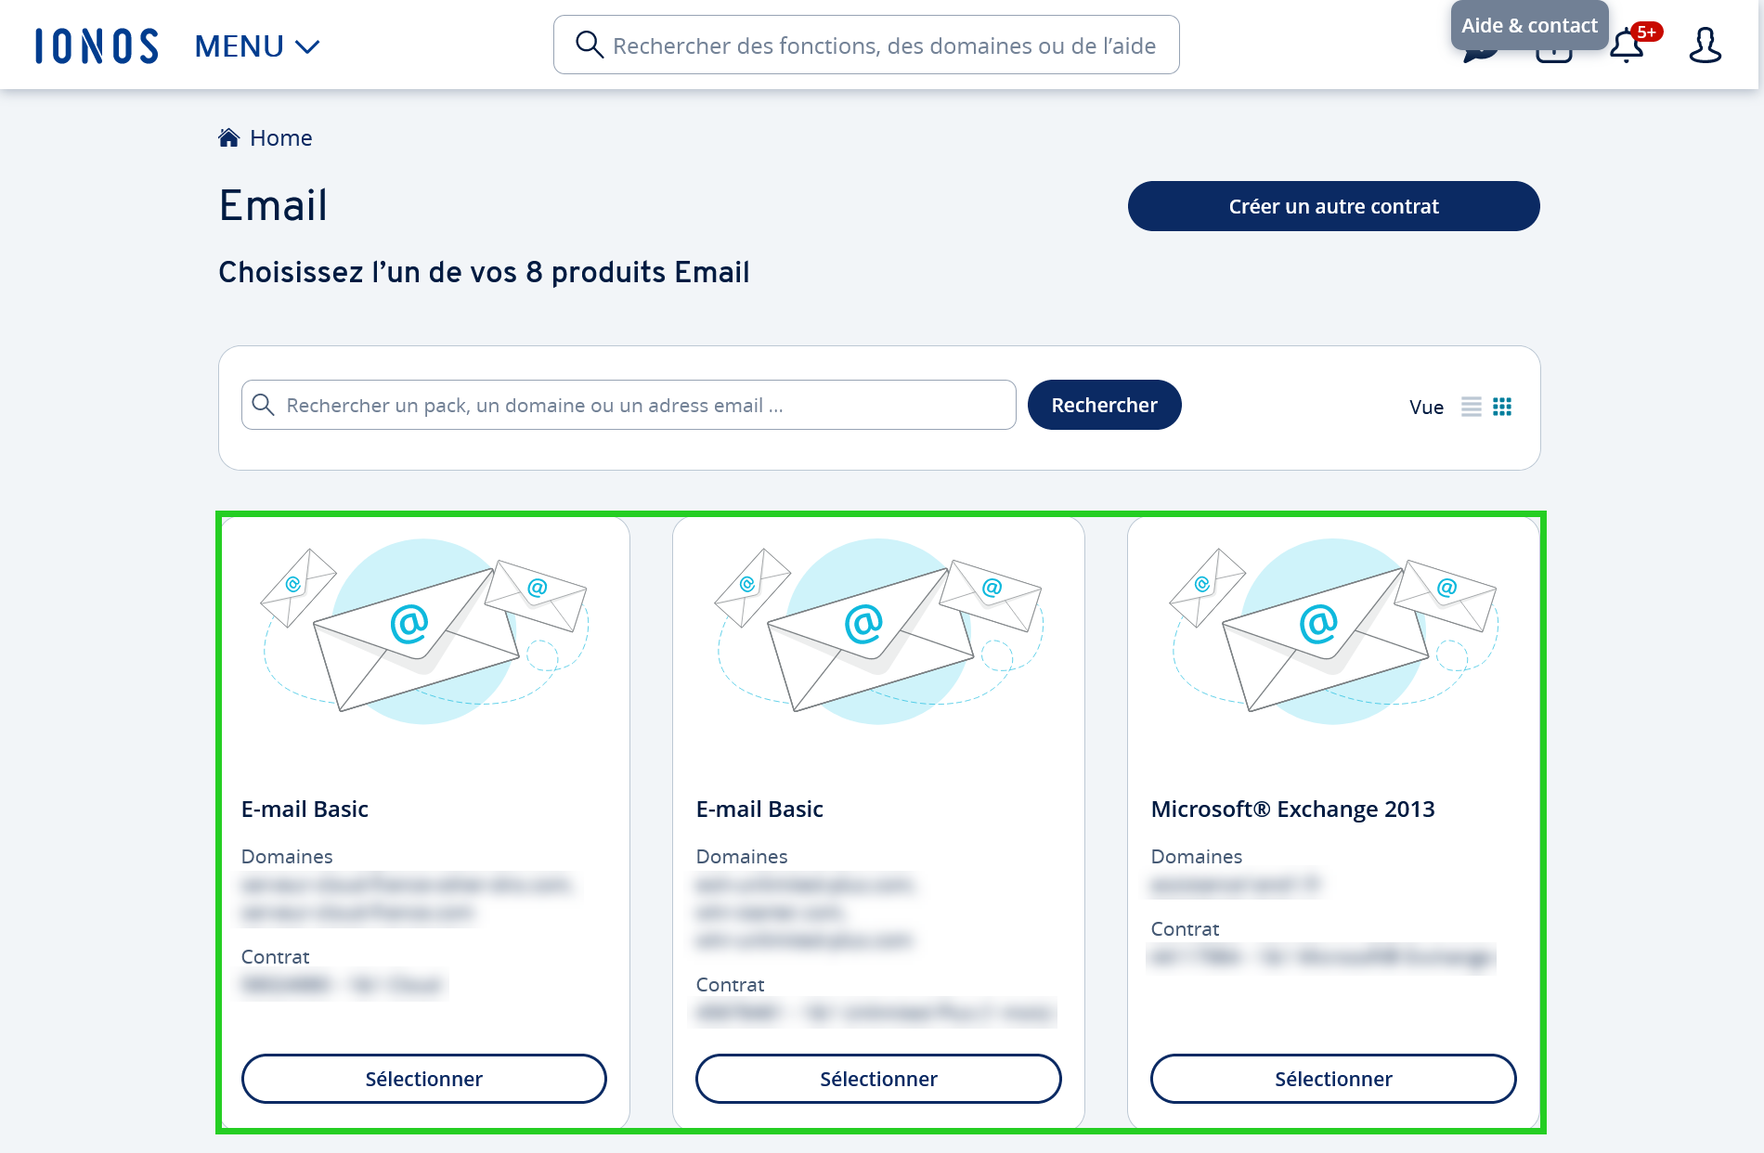The height and width of the screenshot is (1153, 1764).
Task: Click the Rechercher button
Action: click(x=1104, y=405)
